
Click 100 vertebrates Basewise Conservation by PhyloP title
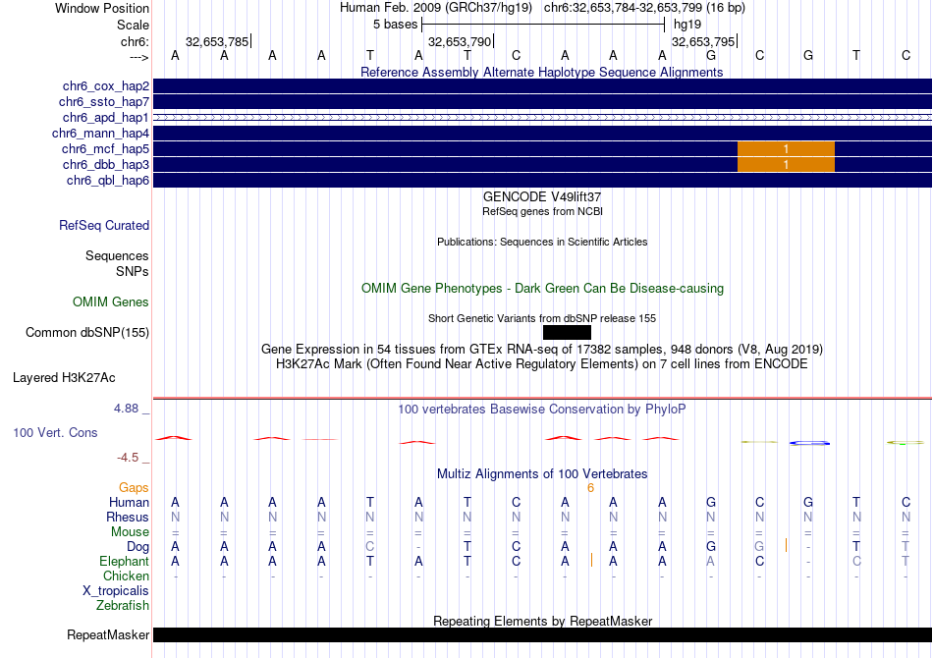542,410
